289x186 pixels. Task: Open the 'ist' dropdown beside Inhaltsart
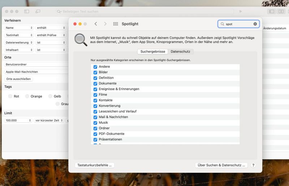51,50
